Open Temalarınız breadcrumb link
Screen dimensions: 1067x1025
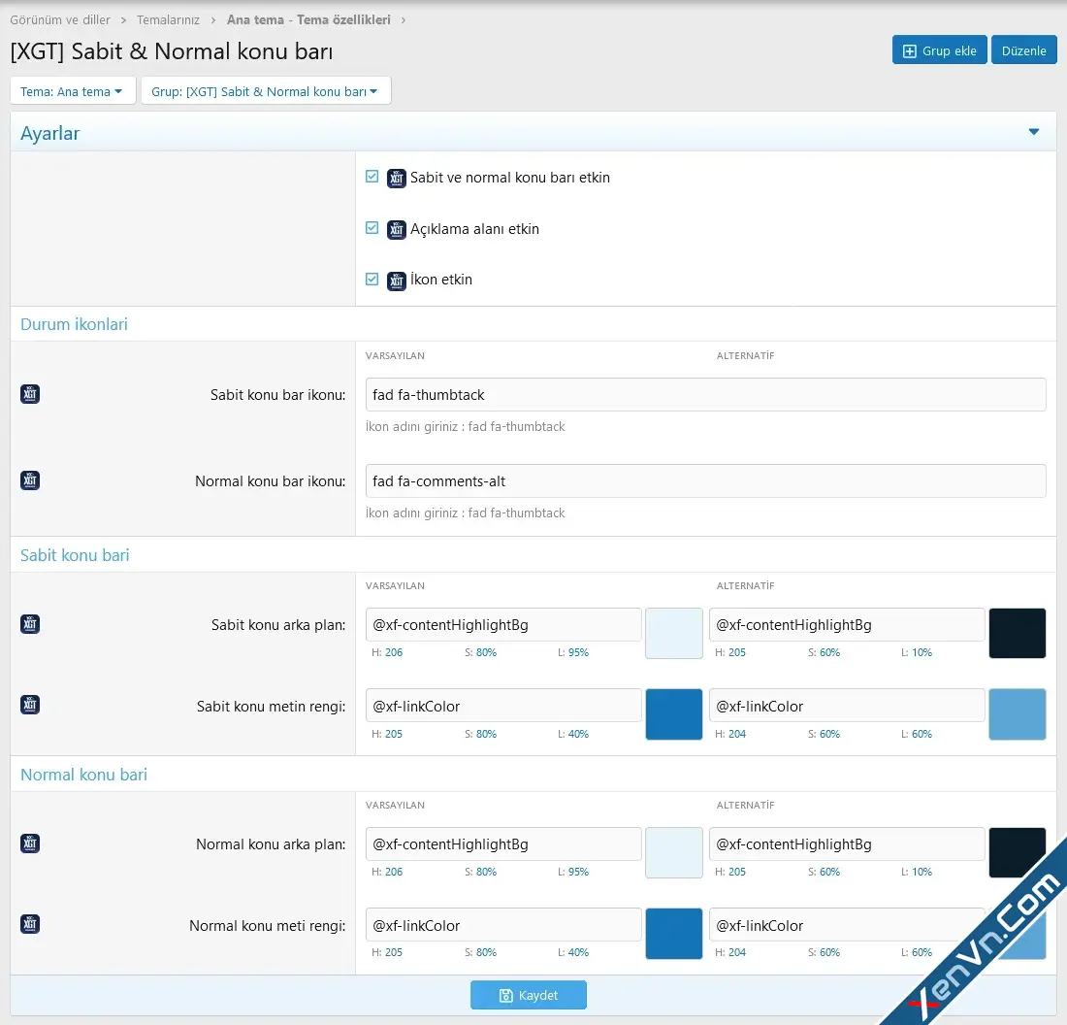coord(168,19)
